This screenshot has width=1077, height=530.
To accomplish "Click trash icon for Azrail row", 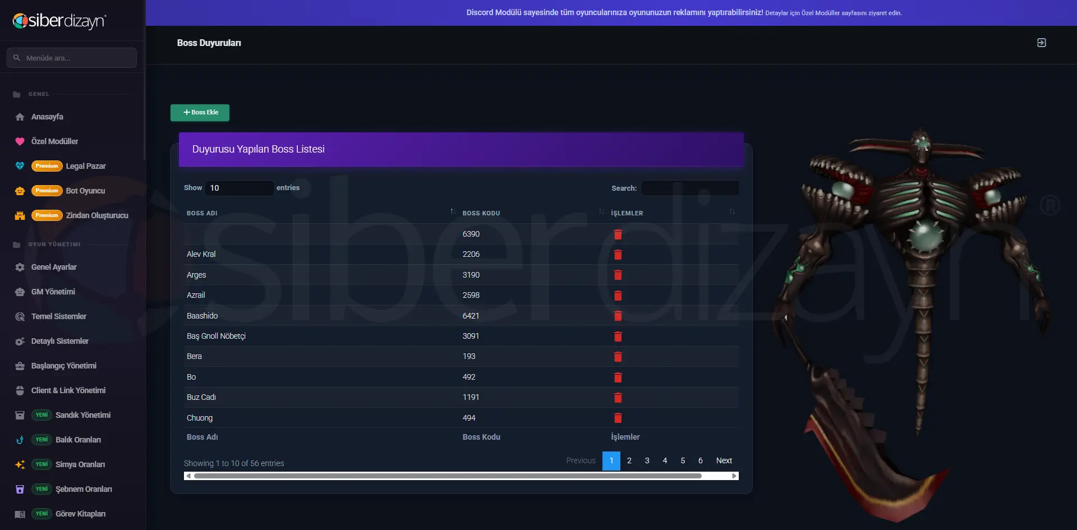I will (x=618, y=296).
